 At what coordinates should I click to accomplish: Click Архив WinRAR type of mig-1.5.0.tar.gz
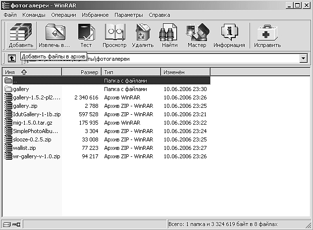coord(122,123)
